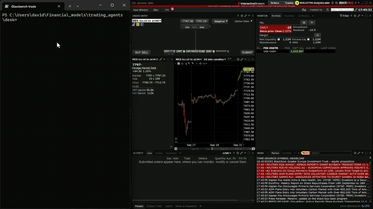Click the Order Entry help question mark
The height and width of the screenshot is (209, 373).
click(x=238, y=16)
